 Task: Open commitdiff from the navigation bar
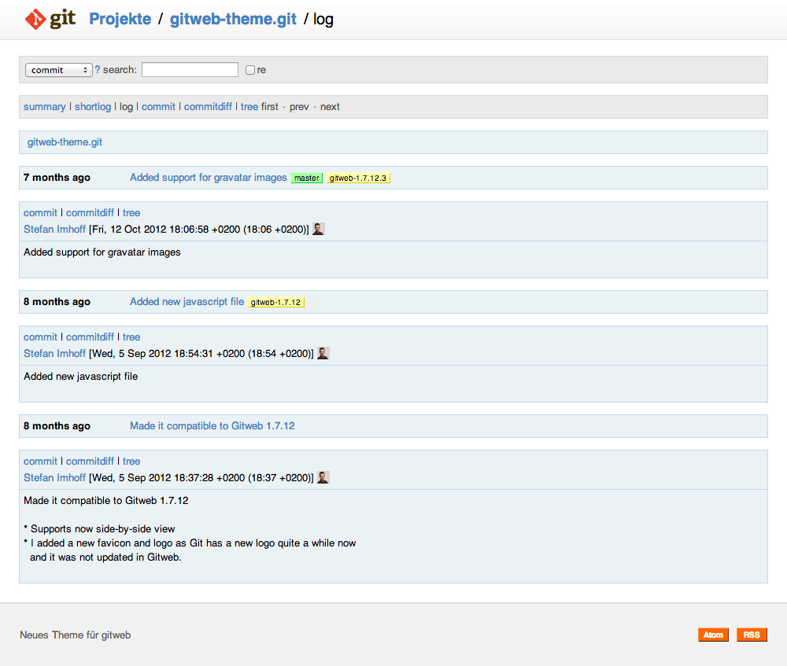(x=208, y=107)
